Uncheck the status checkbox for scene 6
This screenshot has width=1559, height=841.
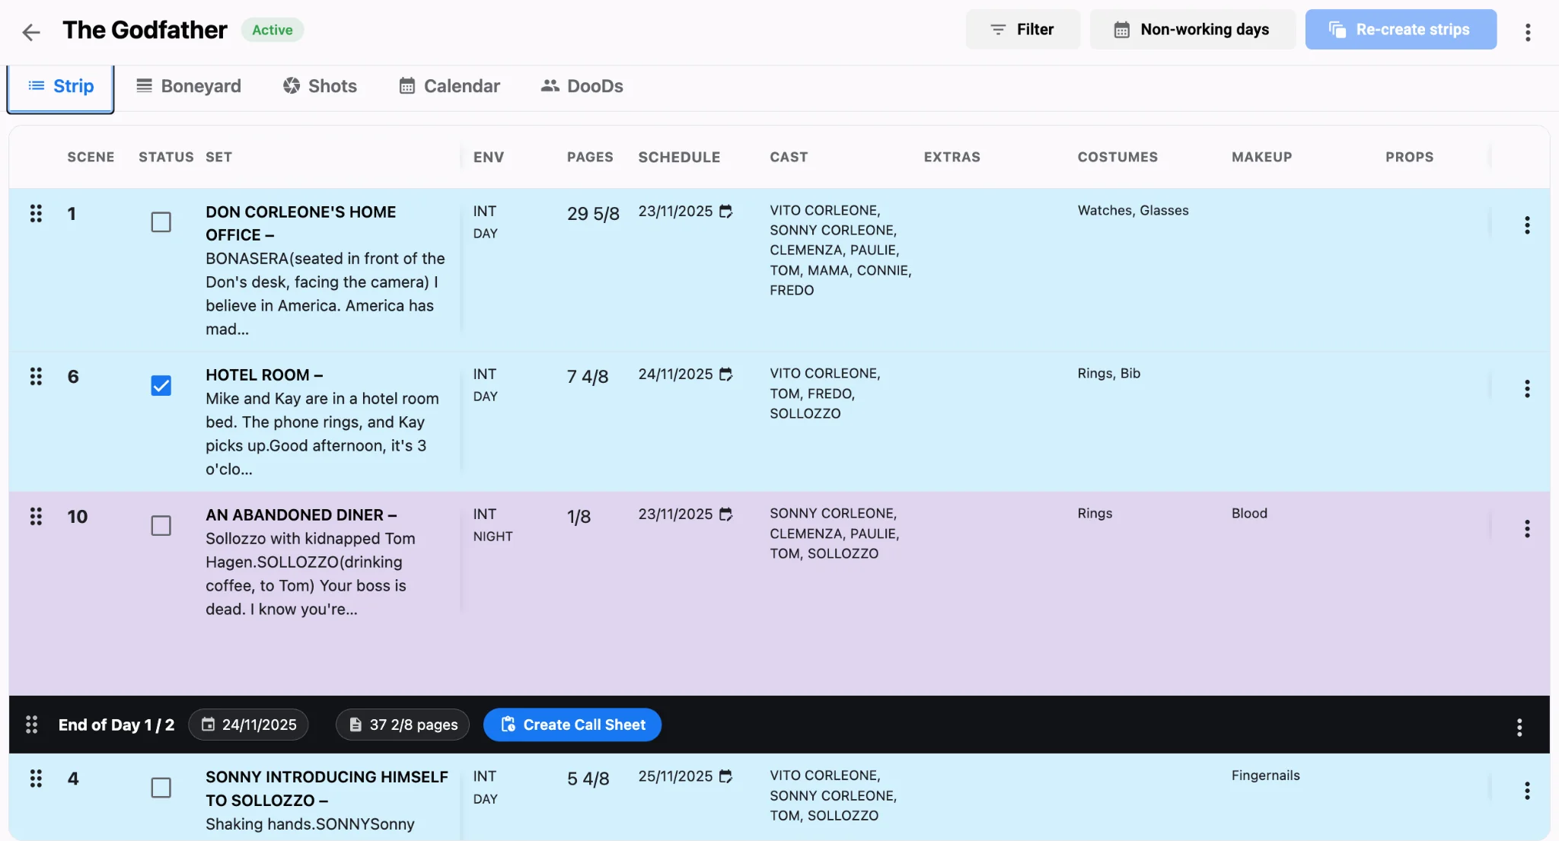[x=161, y=386]
